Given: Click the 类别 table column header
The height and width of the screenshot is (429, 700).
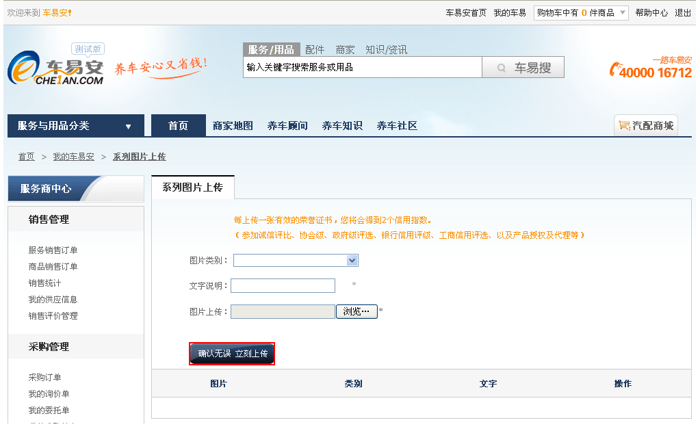Looking at the screenshot, I should click(x=354, y=383).
